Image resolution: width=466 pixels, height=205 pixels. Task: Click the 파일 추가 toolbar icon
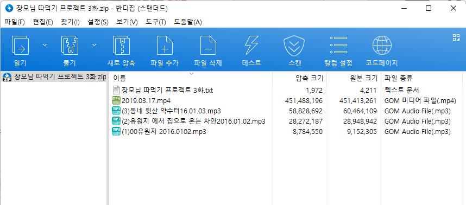(x=165, y=46)
